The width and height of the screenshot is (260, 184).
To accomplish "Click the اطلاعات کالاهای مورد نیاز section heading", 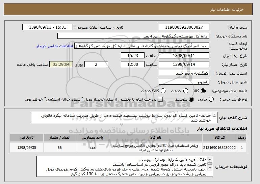I will tap(222, 129).
